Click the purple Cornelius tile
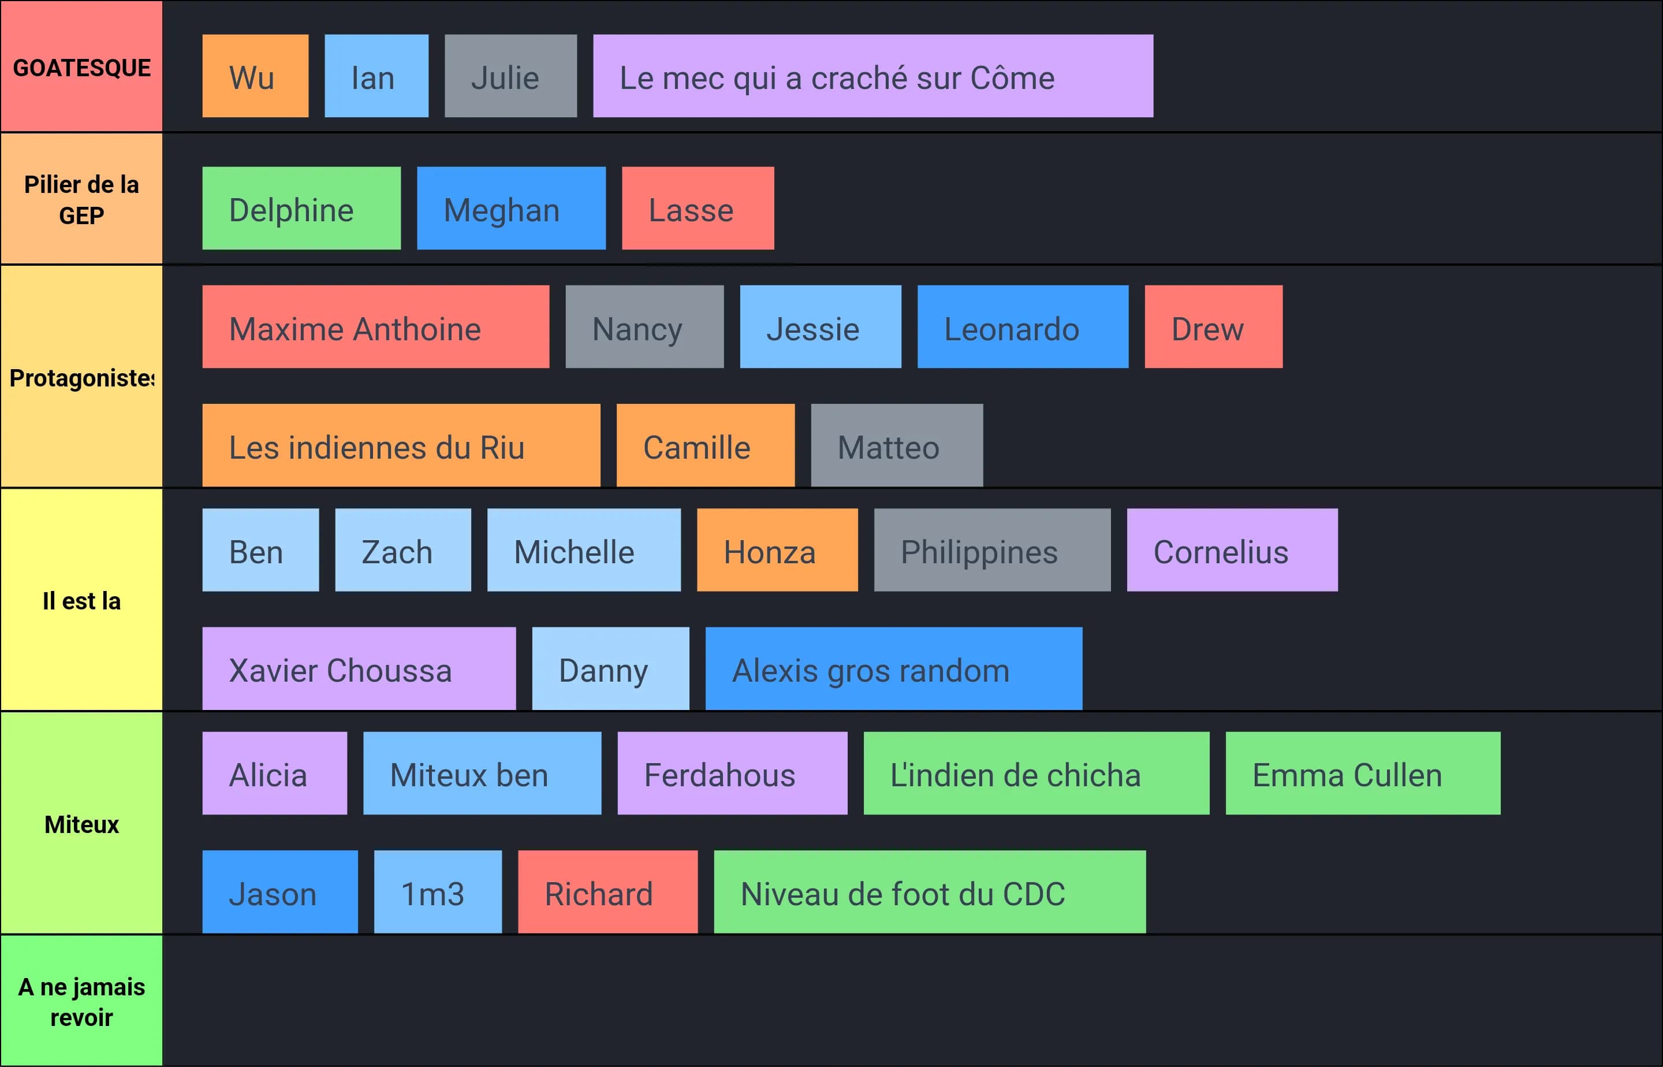 point(1232,550)
